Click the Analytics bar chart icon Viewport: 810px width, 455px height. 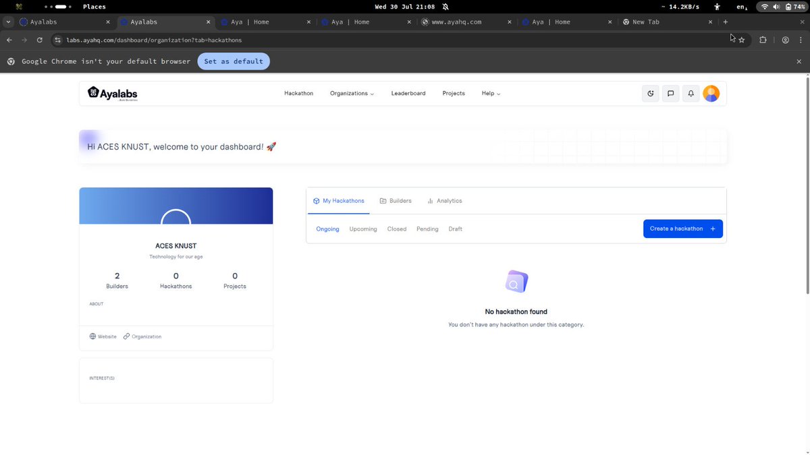430,201
